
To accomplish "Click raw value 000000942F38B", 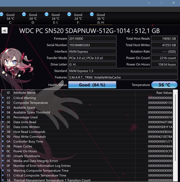I will point(160,122).
